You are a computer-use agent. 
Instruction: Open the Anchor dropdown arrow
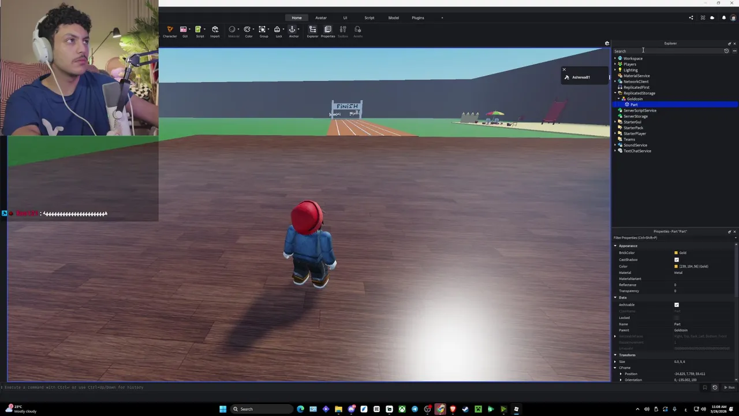[299, 29]
